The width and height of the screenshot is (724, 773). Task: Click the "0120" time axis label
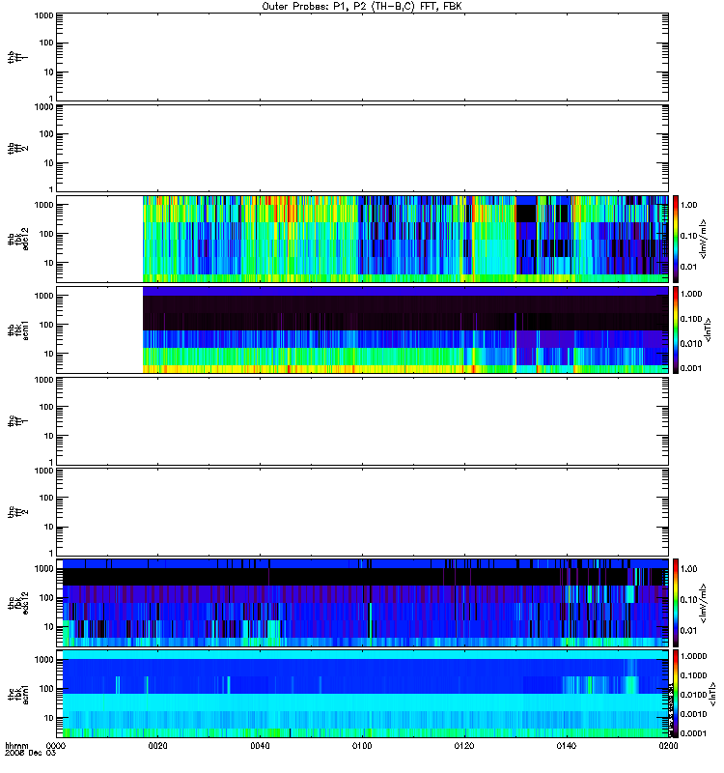click(464, 746)
